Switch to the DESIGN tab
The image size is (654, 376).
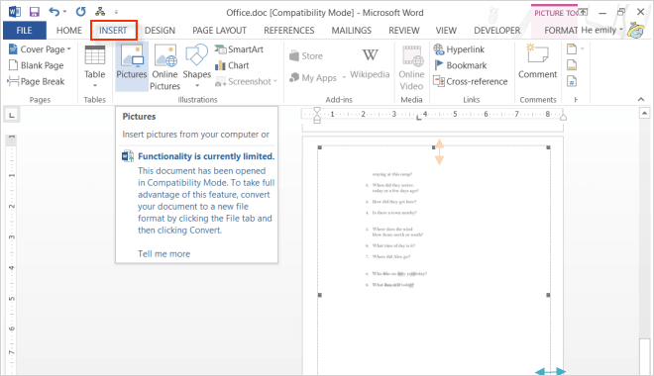click(160, 31)
